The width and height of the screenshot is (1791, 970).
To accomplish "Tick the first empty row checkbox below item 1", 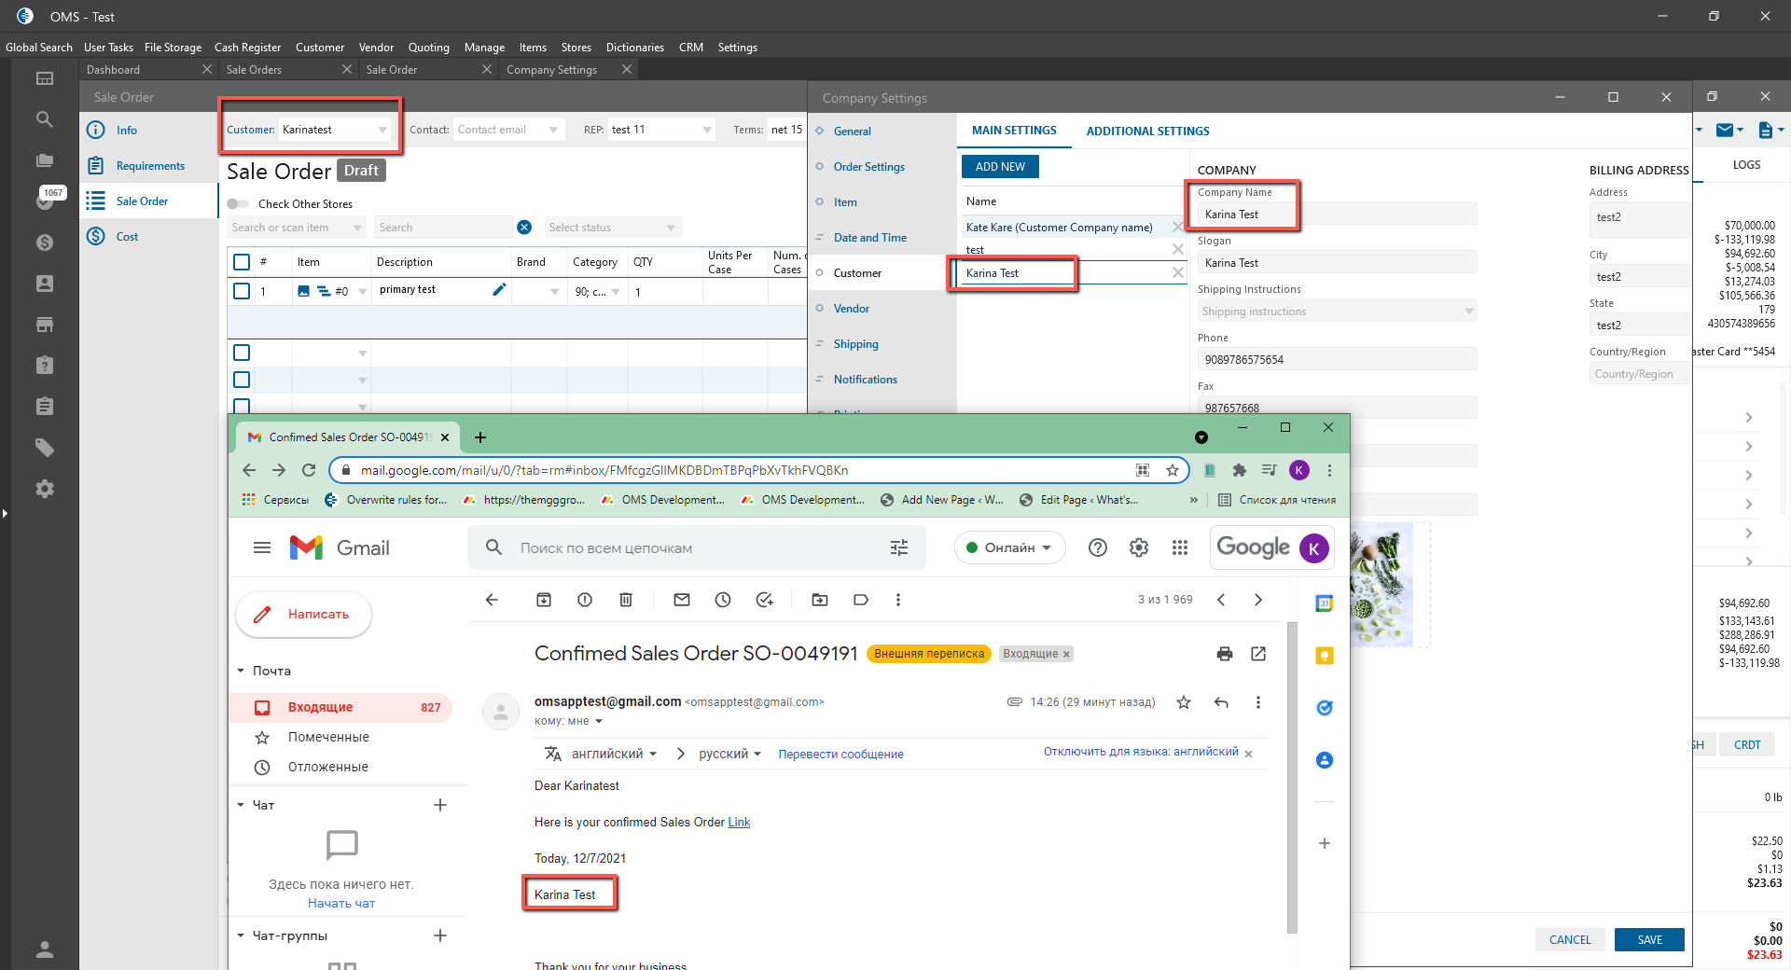I will (242, 353).
